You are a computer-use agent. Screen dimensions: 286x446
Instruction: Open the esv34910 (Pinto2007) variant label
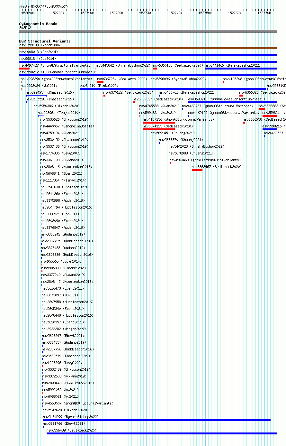[x=99, y=86]
